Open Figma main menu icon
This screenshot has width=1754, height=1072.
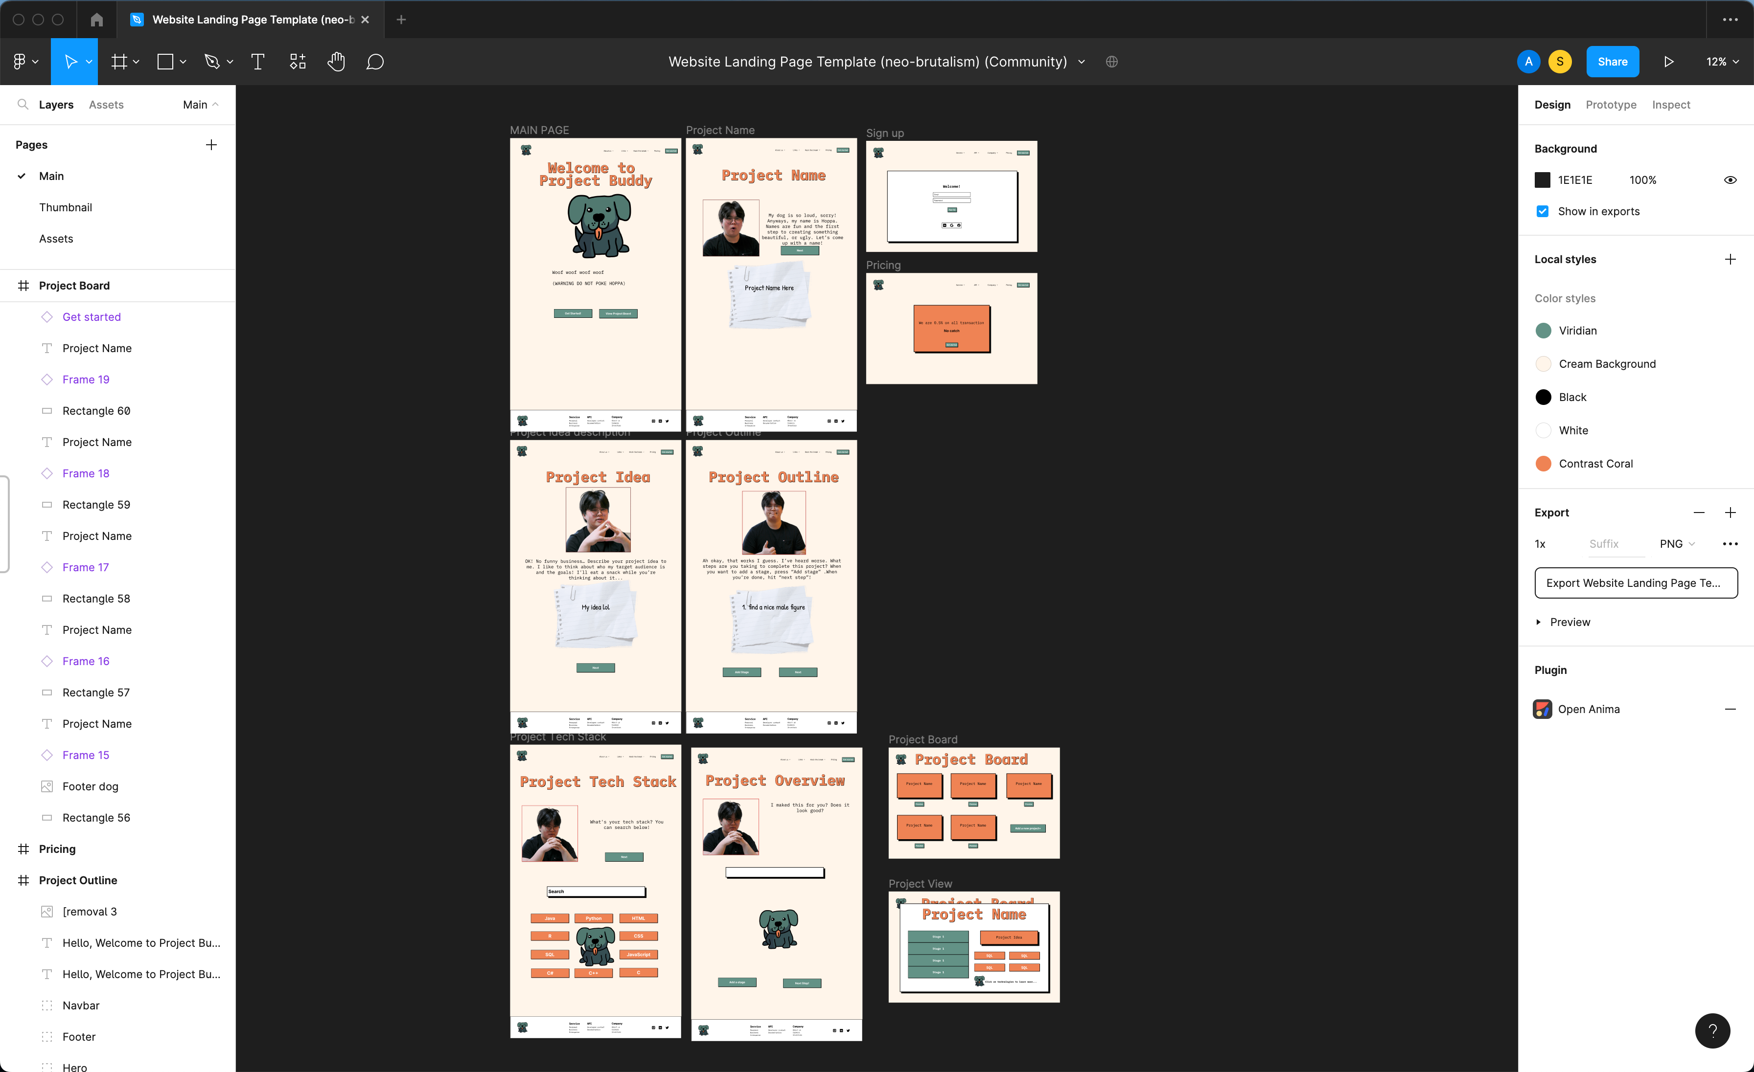20,62
